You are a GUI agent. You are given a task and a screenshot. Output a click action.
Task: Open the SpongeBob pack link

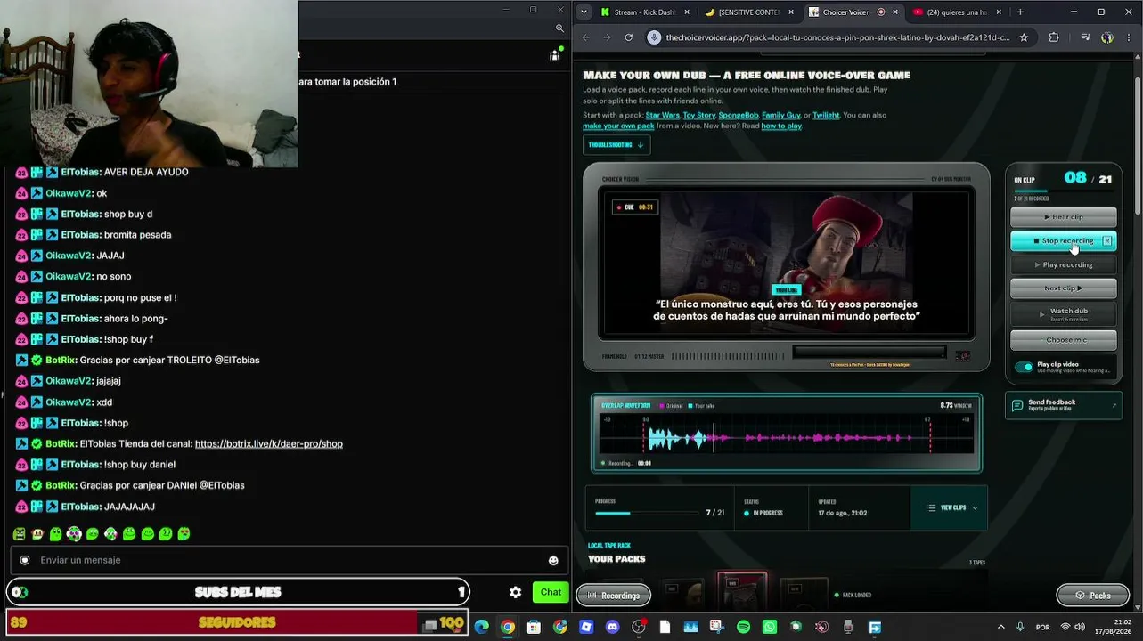(739, 115)
